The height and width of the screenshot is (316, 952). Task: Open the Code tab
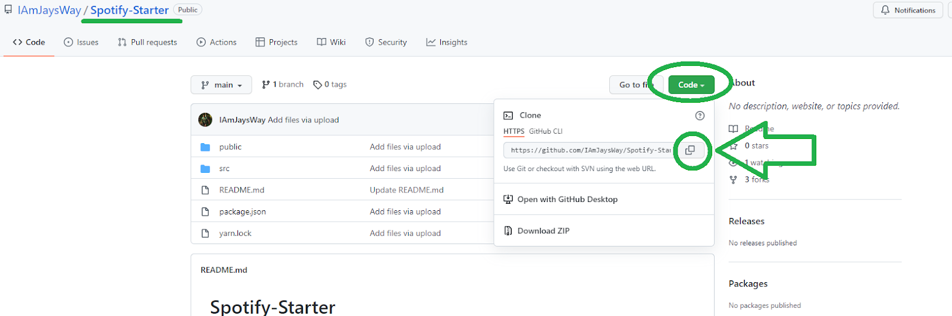[x=29, y=42]
